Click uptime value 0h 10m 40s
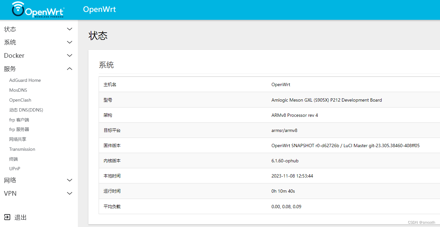The height and width of the screenshot is (227, 440). pyautogui.click(x=283, y=191)
